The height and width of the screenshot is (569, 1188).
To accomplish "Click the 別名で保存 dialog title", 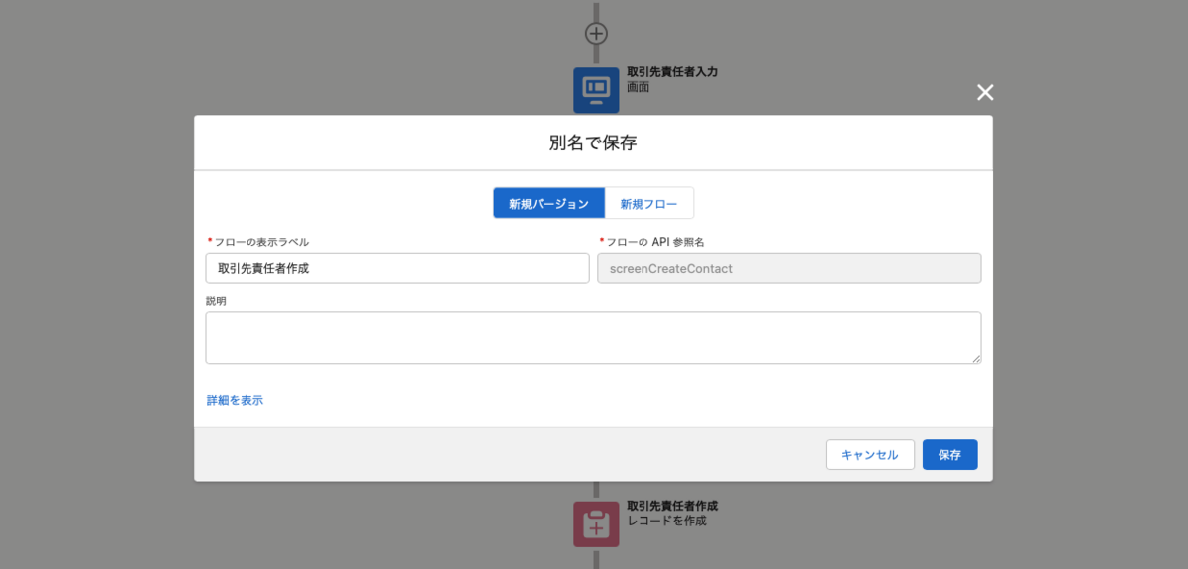I will tap(593, 142).
